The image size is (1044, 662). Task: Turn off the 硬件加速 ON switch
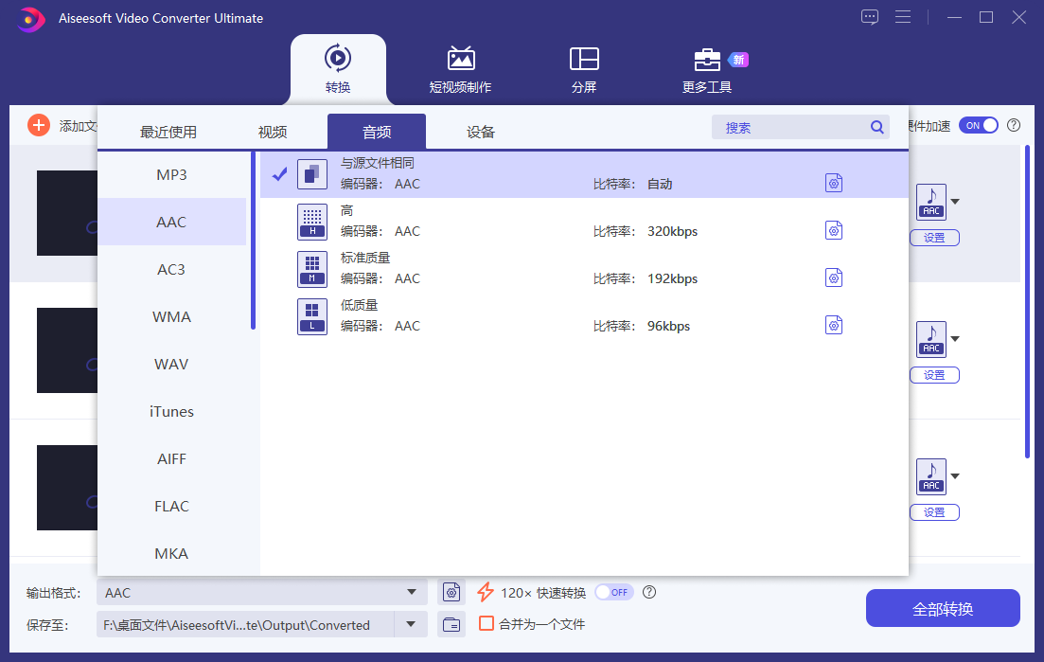coord(979,124)
